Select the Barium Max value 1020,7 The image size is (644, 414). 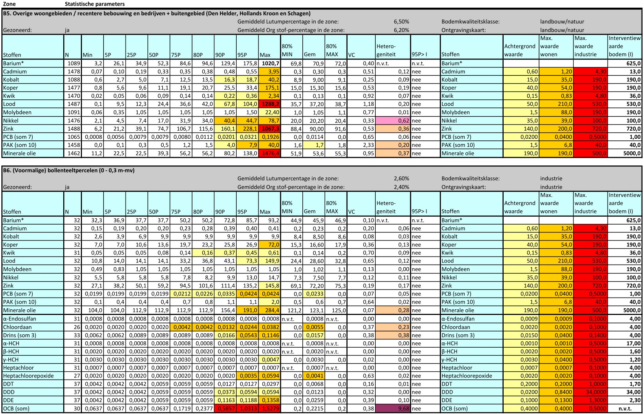coord(270,63)
